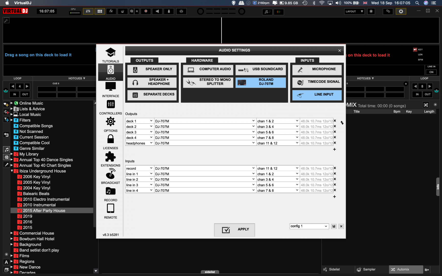Open the Interface settings section
The height and width of the screenshot is (276, 442).
click(x=110, y=90)
